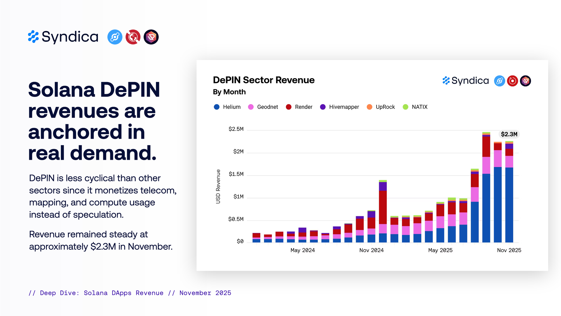Click the dark Render logo at top left
This screenshot has height=316, width=561.
151,37
